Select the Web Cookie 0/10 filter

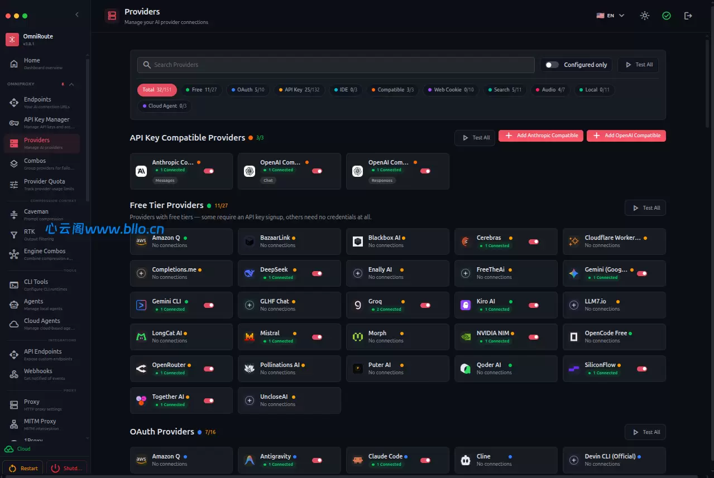pos(451,89)
